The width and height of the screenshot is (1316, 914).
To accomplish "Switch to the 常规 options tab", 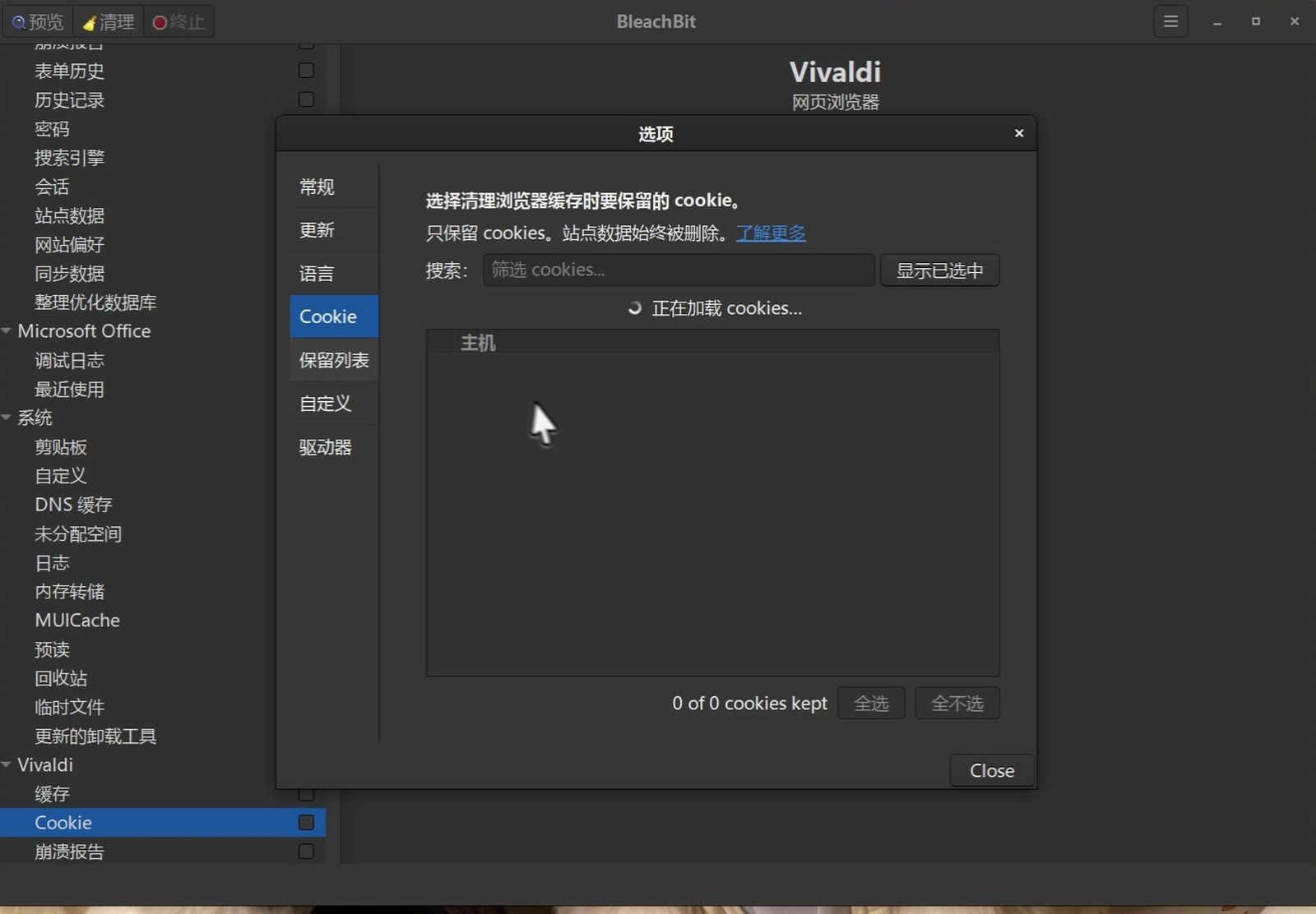I will click(334, 187).
